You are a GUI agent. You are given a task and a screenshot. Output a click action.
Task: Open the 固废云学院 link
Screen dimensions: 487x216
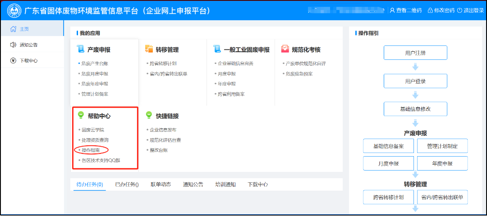coord(92,130)
